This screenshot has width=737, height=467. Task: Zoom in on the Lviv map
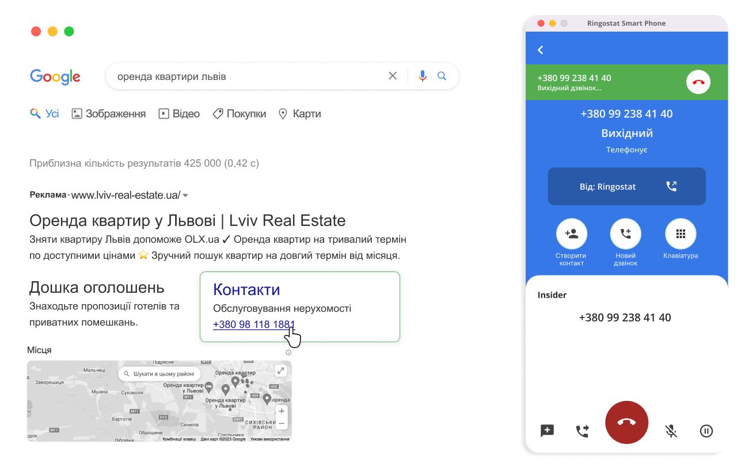281,411
